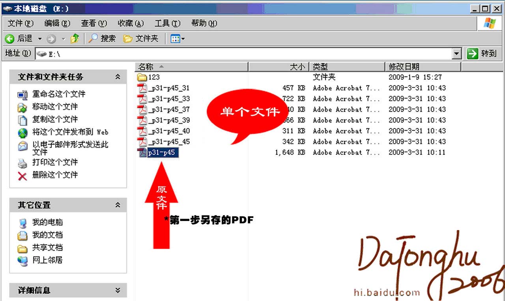The height and width of the screenshot is (301, 505).
Task: Select PDF icon of _p31-p45_39
Action: (142, 120)
